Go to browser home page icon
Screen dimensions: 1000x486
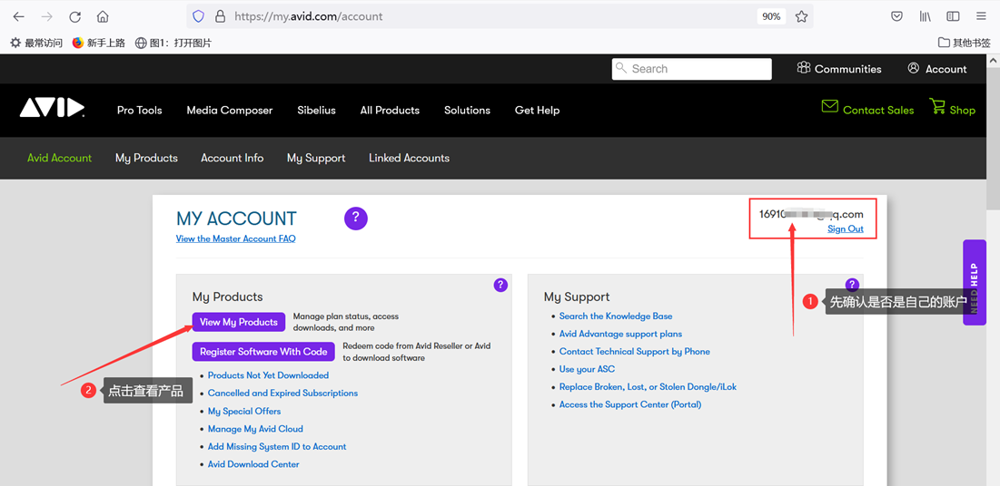[103, 16]
